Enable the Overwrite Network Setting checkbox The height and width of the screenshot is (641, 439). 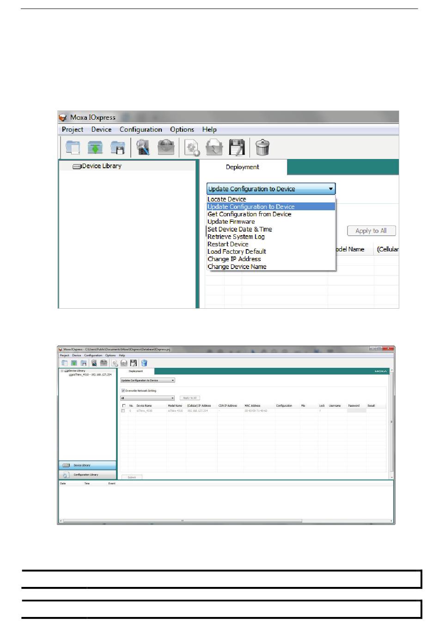click(123, 391)
